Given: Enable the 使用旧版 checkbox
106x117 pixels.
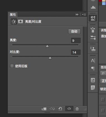Looking at the screenshot, I should click(x=12, y=66).
